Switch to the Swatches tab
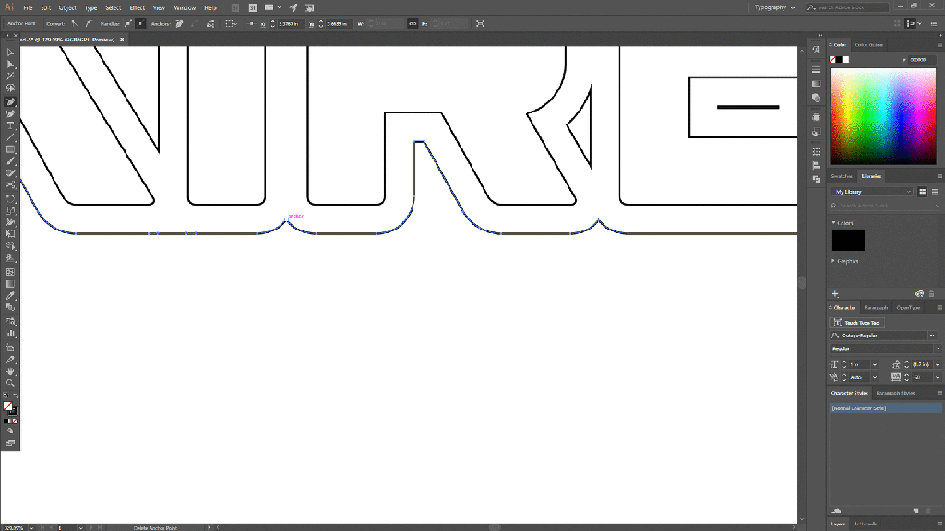945x531 pixels. pos(842,176)
